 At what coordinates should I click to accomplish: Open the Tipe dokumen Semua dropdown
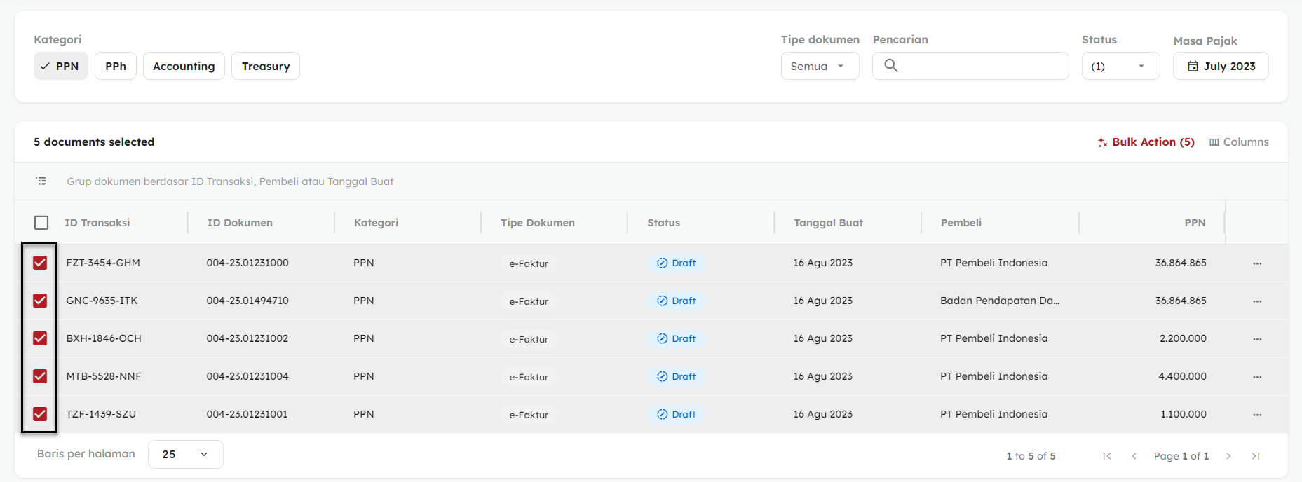click(x=819, y=67)
